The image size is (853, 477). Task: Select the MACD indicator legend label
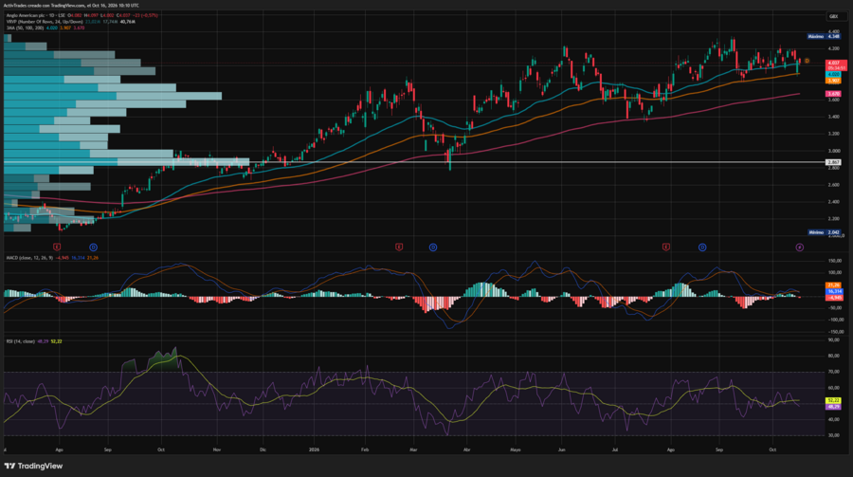pyautogui.click(x=29, y=258)
